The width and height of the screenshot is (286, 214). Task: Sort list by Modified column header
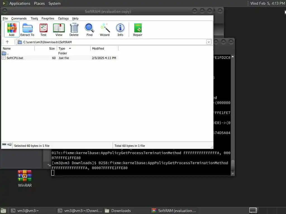[x=104, y=48]
